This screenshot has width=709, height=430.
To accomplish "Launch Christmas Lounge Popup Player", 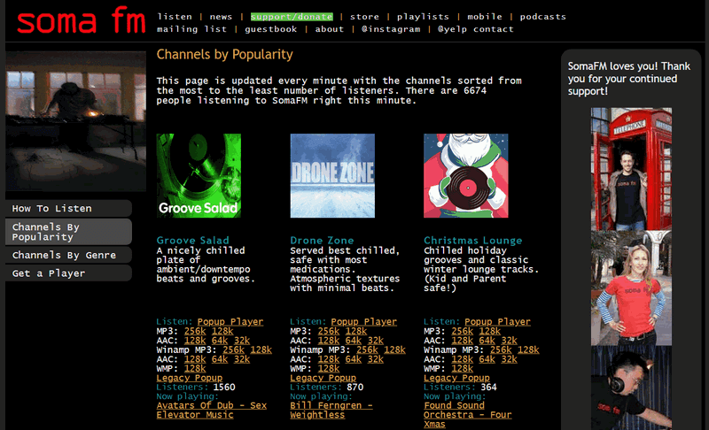I will click(x=497, y=322).
